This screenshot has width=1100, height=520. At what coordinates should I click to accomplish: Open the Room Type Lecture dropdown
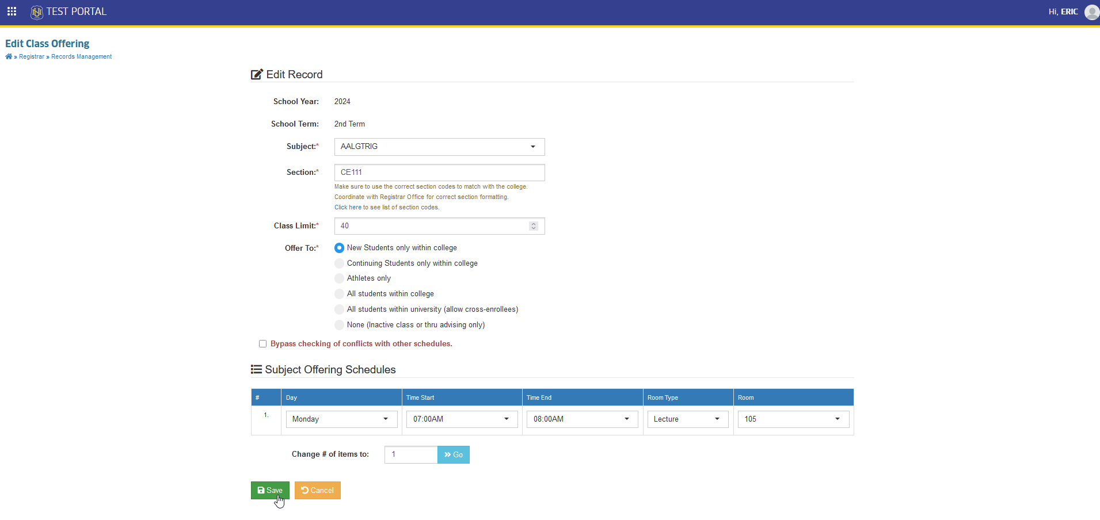click(x=688, y=419)
